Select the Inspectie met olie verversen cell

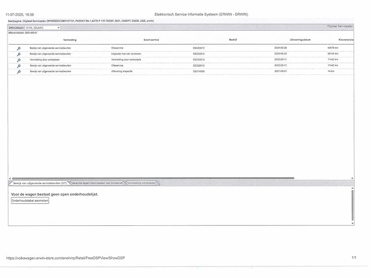pos(126,54)
